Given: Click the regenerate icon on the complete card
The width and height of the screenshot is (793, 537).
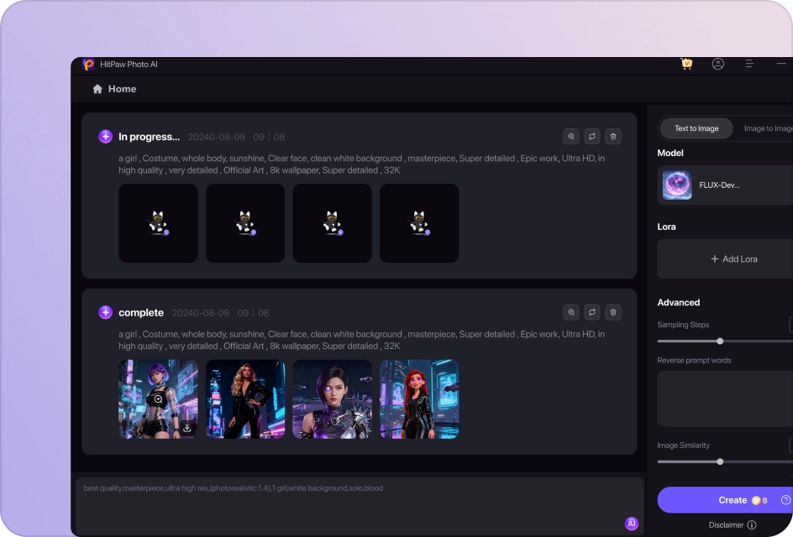Looking at the screenshot, I should 591,311.
